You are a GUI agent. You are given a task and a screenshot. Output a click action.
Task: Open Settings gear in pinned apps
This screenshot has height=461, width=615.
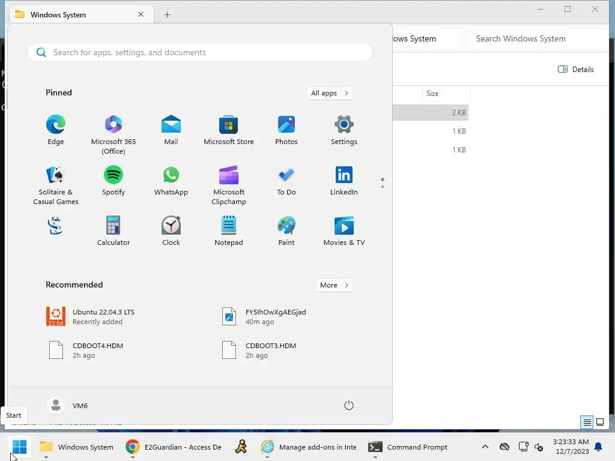click(x=344, y=130)
